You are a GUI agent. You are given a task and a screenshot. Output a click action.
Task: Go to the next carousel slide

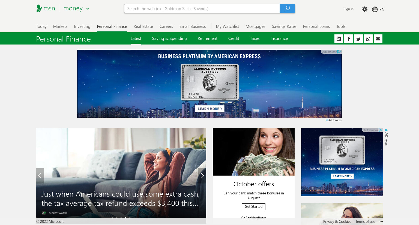click(x=202, y=176)
